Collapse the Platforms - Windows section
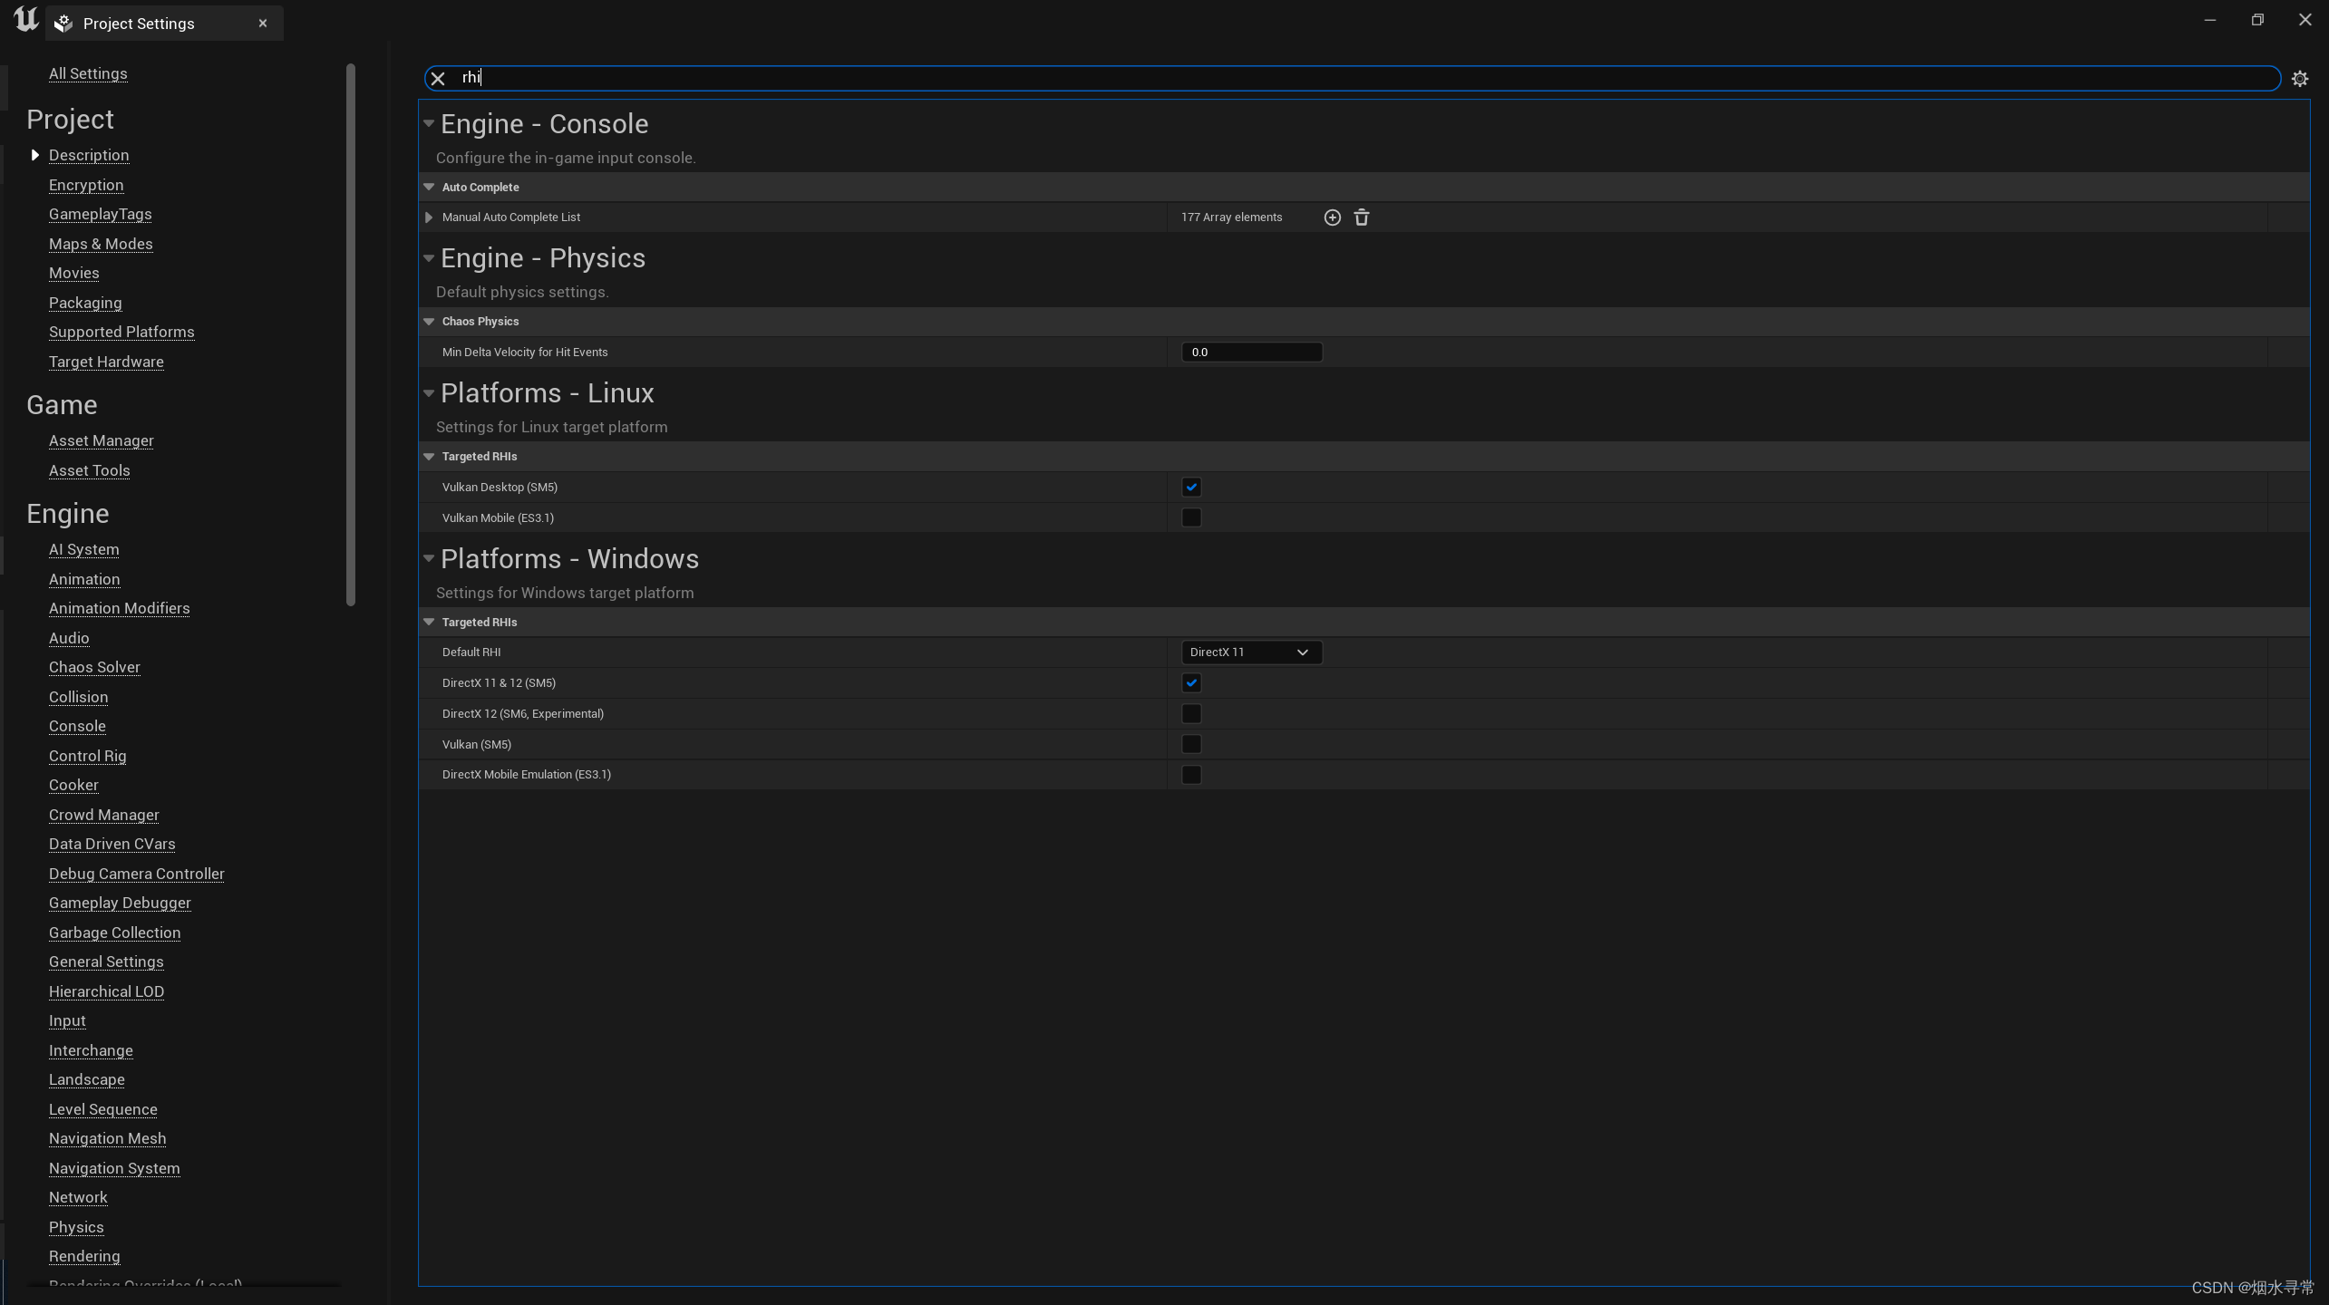 (x=429, y=559)
